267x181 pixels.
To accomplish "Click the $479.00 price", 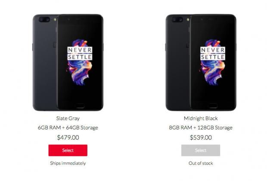I will (x=68, y=138).
